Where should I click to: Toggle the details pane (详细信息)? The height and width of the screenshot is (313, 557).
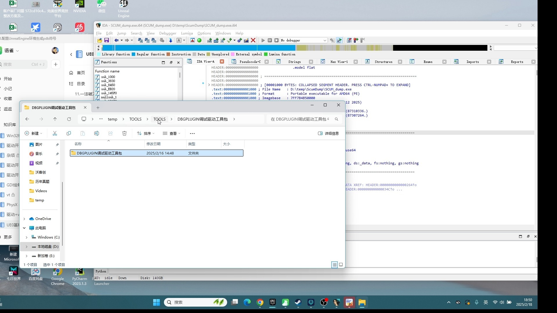pyautogui.click(x=328, y=133)
